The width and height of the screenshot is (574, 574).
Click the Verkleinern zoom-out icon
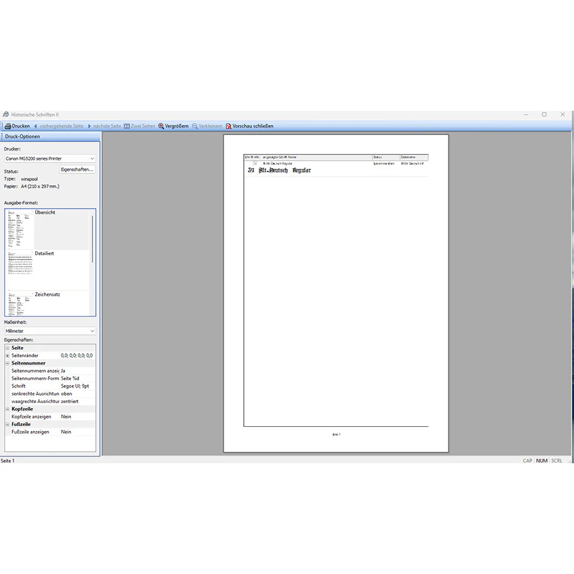point(195,126)
